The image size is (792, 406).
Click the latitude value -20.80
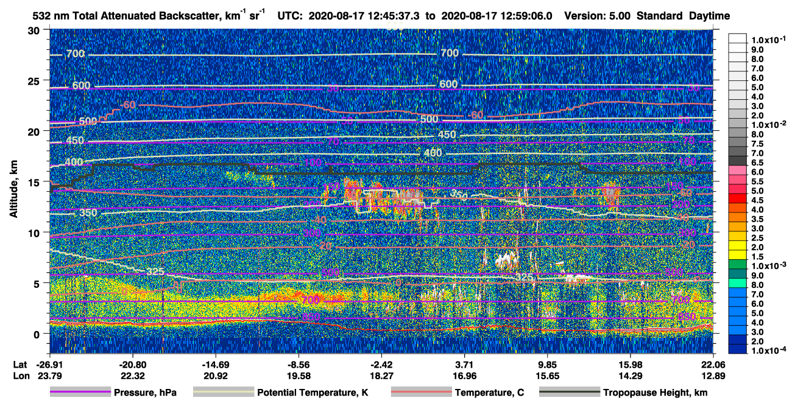[132, 364]
